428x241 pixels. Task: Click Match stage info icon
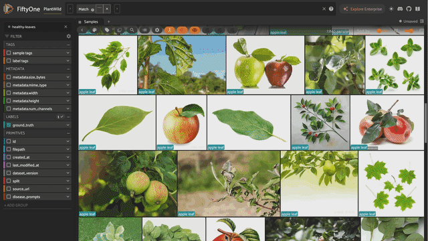(92, 9)
